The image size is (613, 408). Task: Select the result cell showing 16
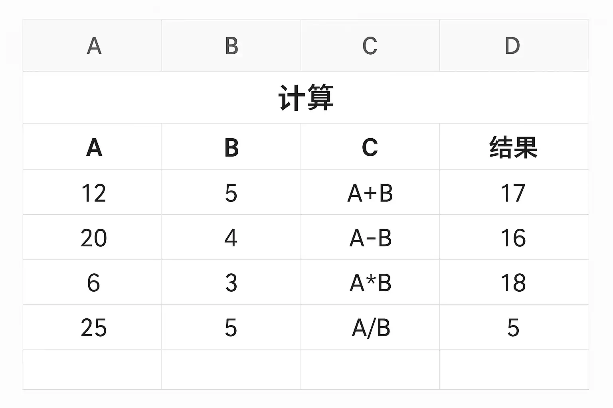point(514,237)
